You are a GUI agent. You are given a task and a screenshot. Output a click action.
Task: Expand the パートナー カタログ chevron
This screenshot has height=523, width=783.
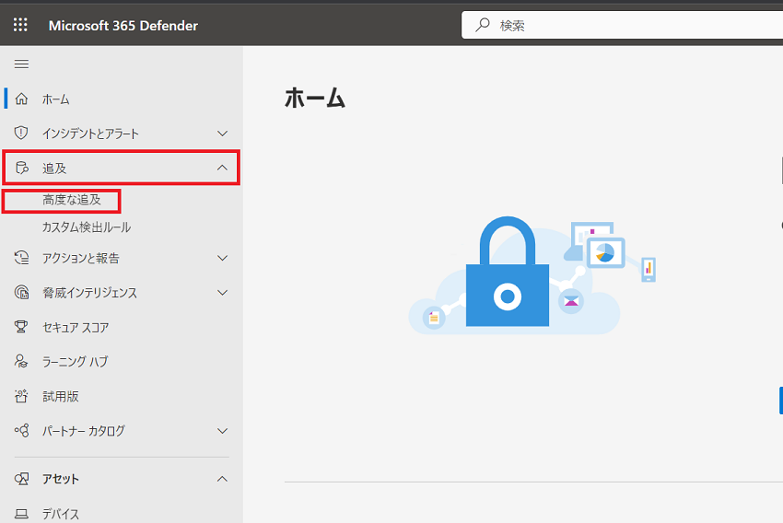tap(222, 431)
